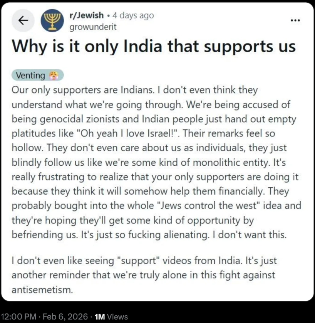Open the three-dot post options menu
Viewport: 315px width, 323px height.
(295, 20)
